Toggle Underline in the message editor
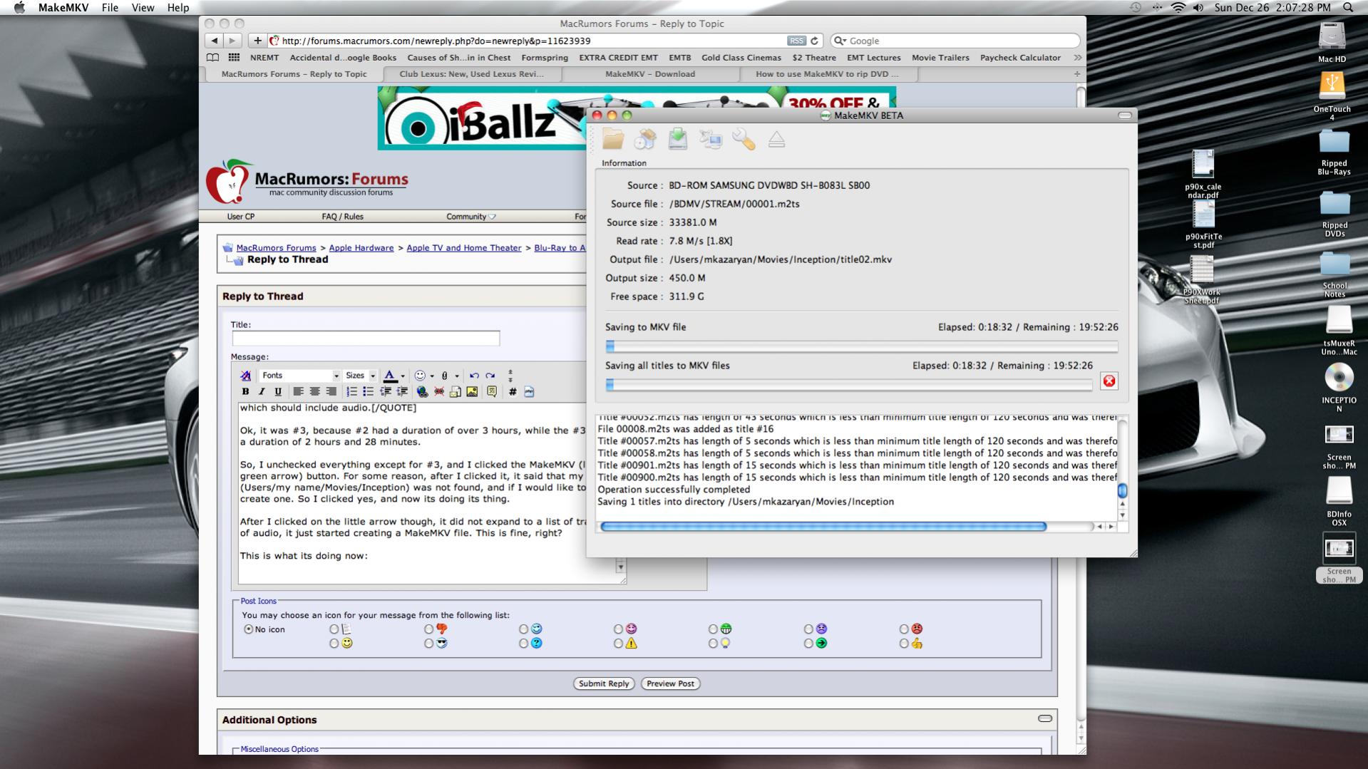Image resolution: width=1368 pixels, height=769 pixels. (278, 391)
